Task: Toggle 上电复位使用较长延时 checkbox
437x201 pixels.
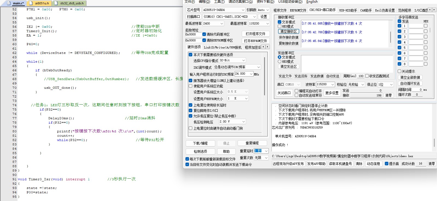Action: 191,105
